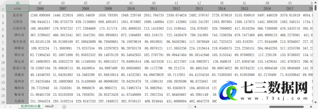This screenshot has width=318, height=109.
Task: Open the result sheet tab
Action: [x=49, y=106]
